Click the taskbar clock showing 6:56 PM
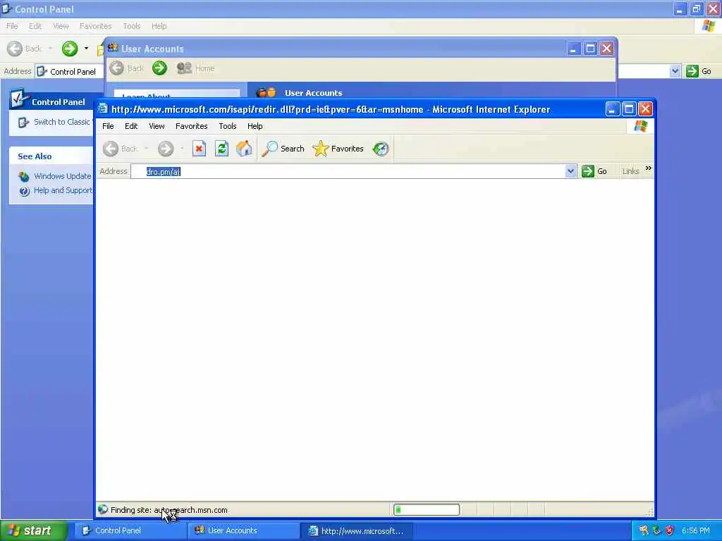The image size is (722, 541). coord(696,530)
